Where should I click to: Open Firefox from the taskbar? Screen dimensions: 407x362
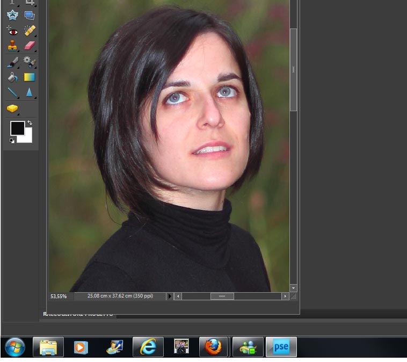[x=214, y=347]
